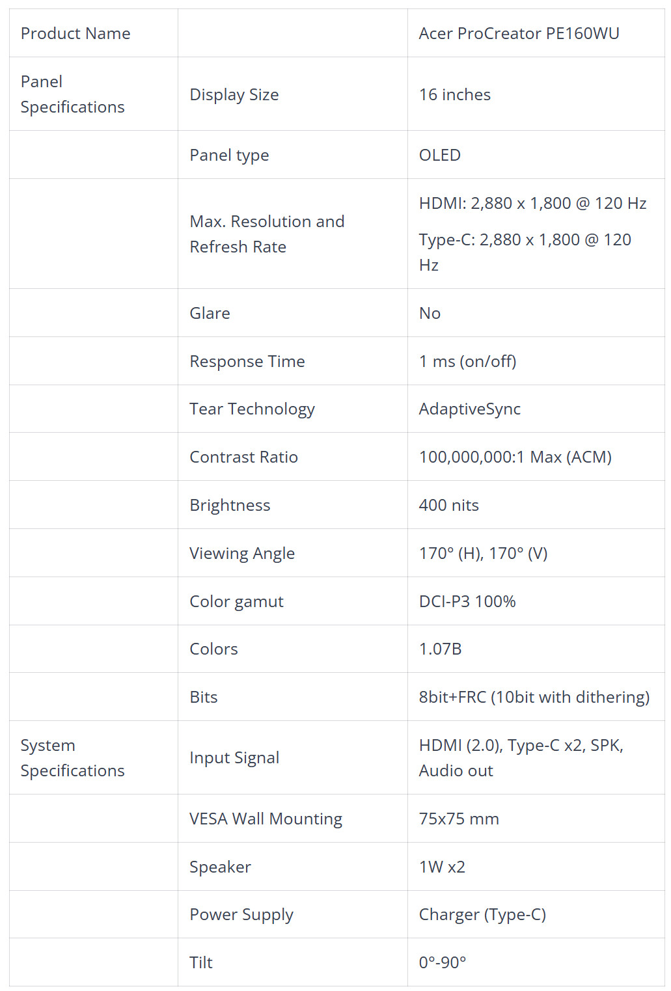Click the OLED value cell
This screenshot has width=671, height=991.
[x=536, y=155]
